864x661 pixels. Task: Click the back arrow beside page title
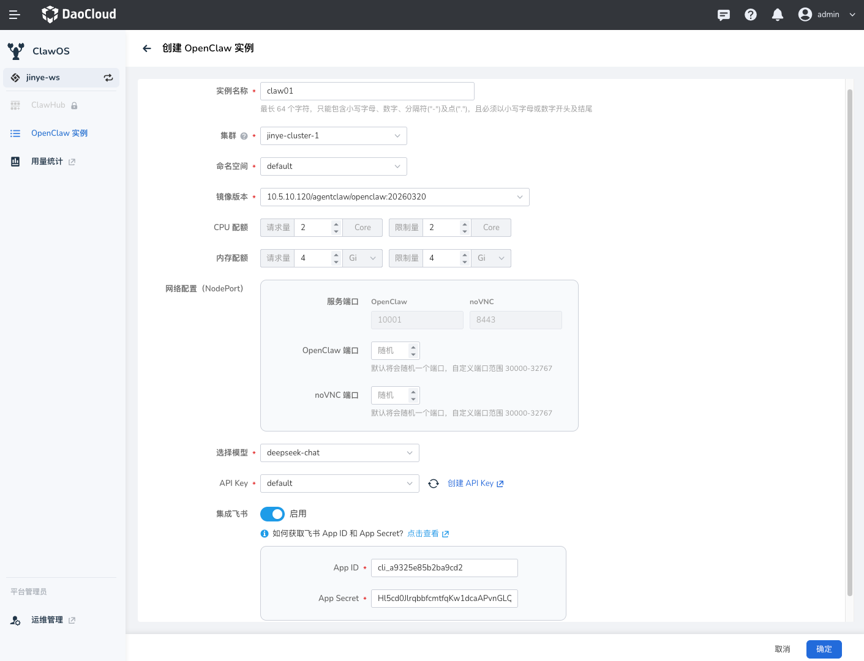pyautogui.click(x=147, y=48)
